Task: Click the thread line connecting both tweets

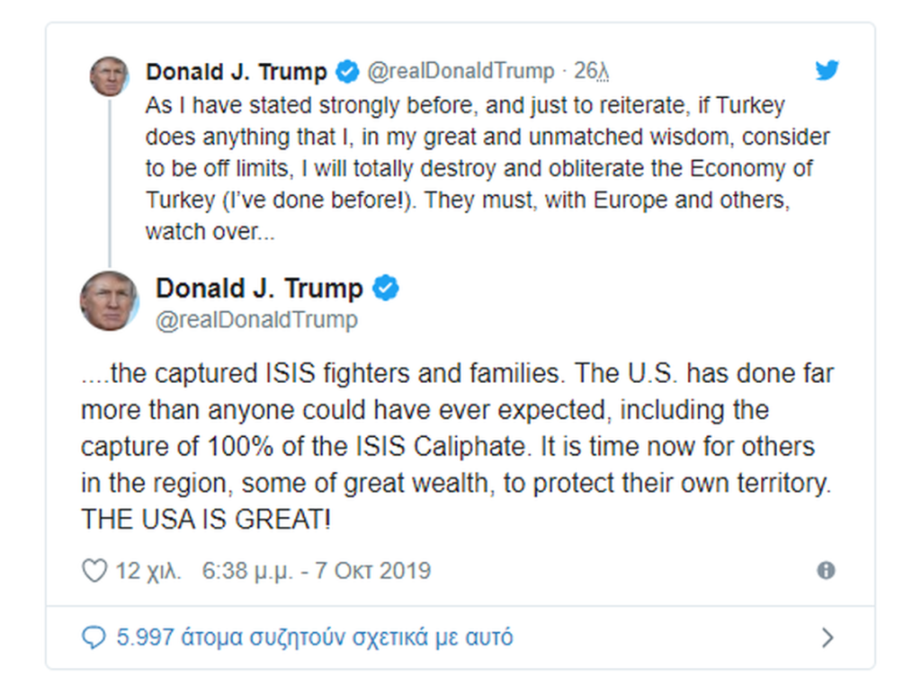Action: tap(110, 180)
